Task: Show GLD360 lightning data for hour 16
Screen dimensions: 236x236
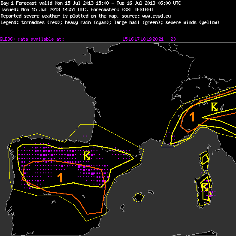Action: [131, 39]
